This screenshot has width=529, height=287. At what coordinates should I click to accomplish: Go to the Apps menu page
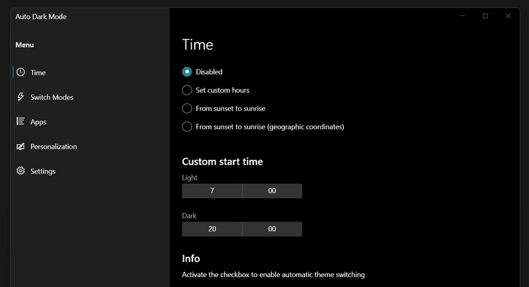point(38,122)
